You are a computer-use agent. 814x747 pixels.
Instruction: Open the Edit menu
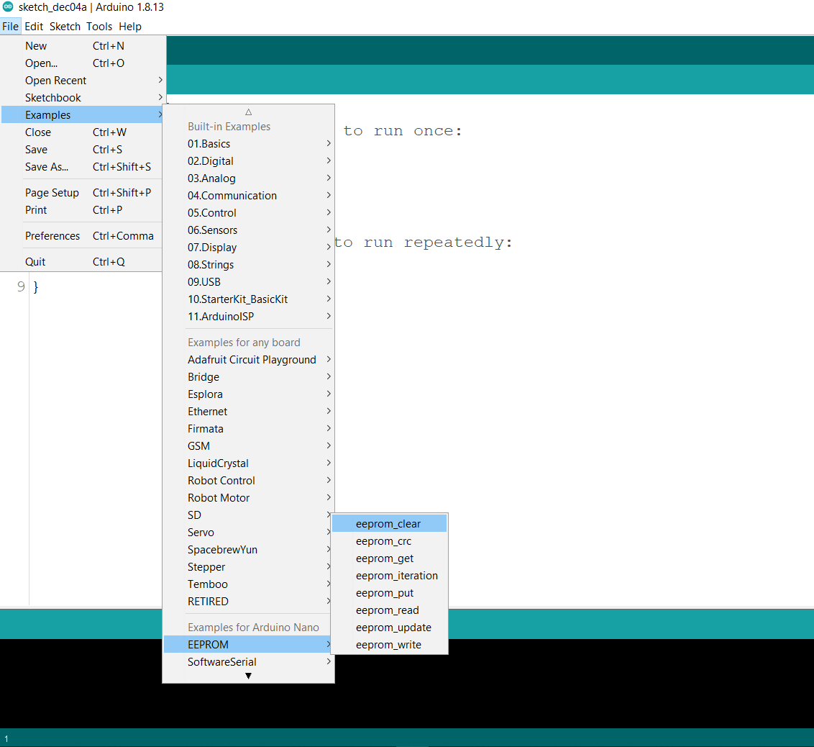pos(34,27)
